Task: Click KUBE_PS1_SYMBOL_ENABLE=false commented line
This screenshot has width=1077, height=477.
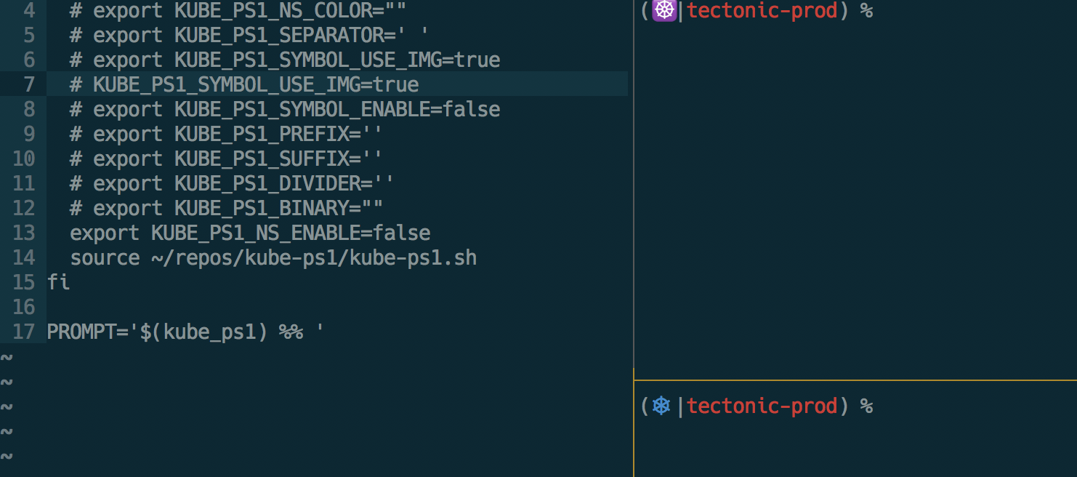Action: tap(285, 109)
